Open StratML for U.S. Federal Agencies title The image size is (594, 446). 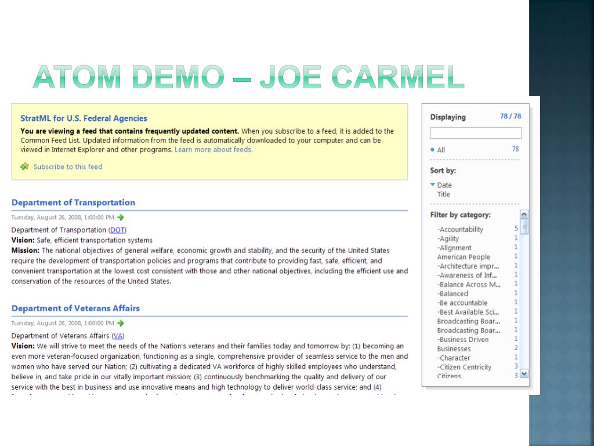click(x=84, y=118)
